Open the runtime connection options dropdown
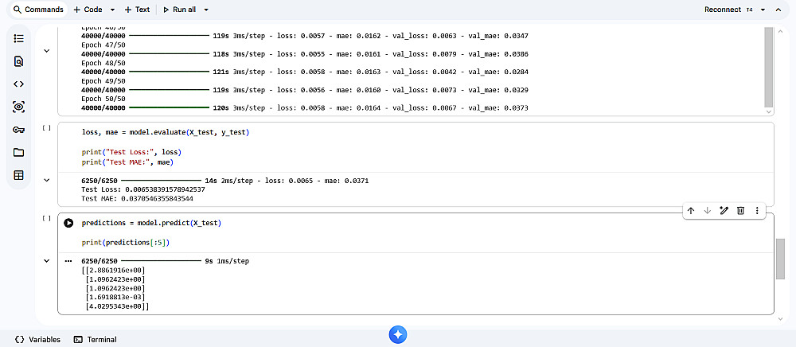Image resolution: width=796 pixels, height=347 pixels. (763, 10)
